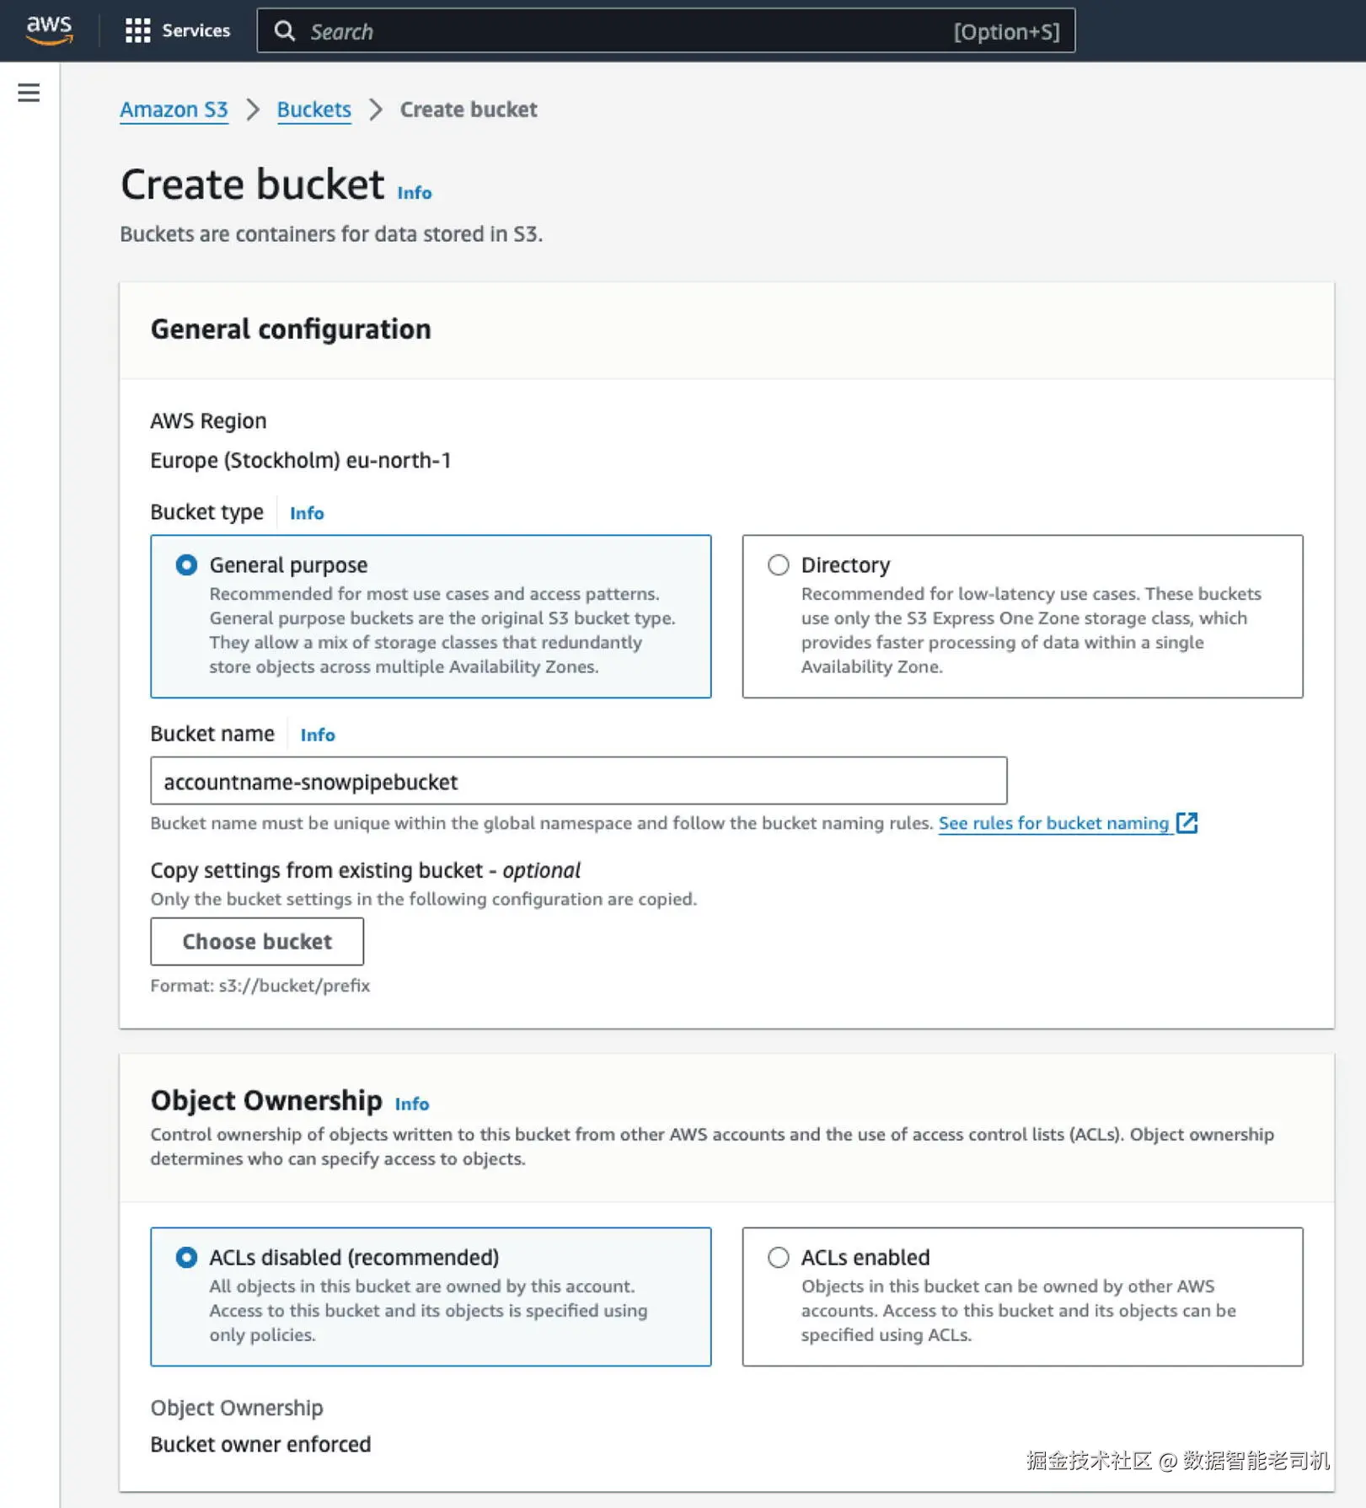The height and width of the screenshot is (1508, 1366).
Task: Click the AWS logo home icon
Action: 49,30
